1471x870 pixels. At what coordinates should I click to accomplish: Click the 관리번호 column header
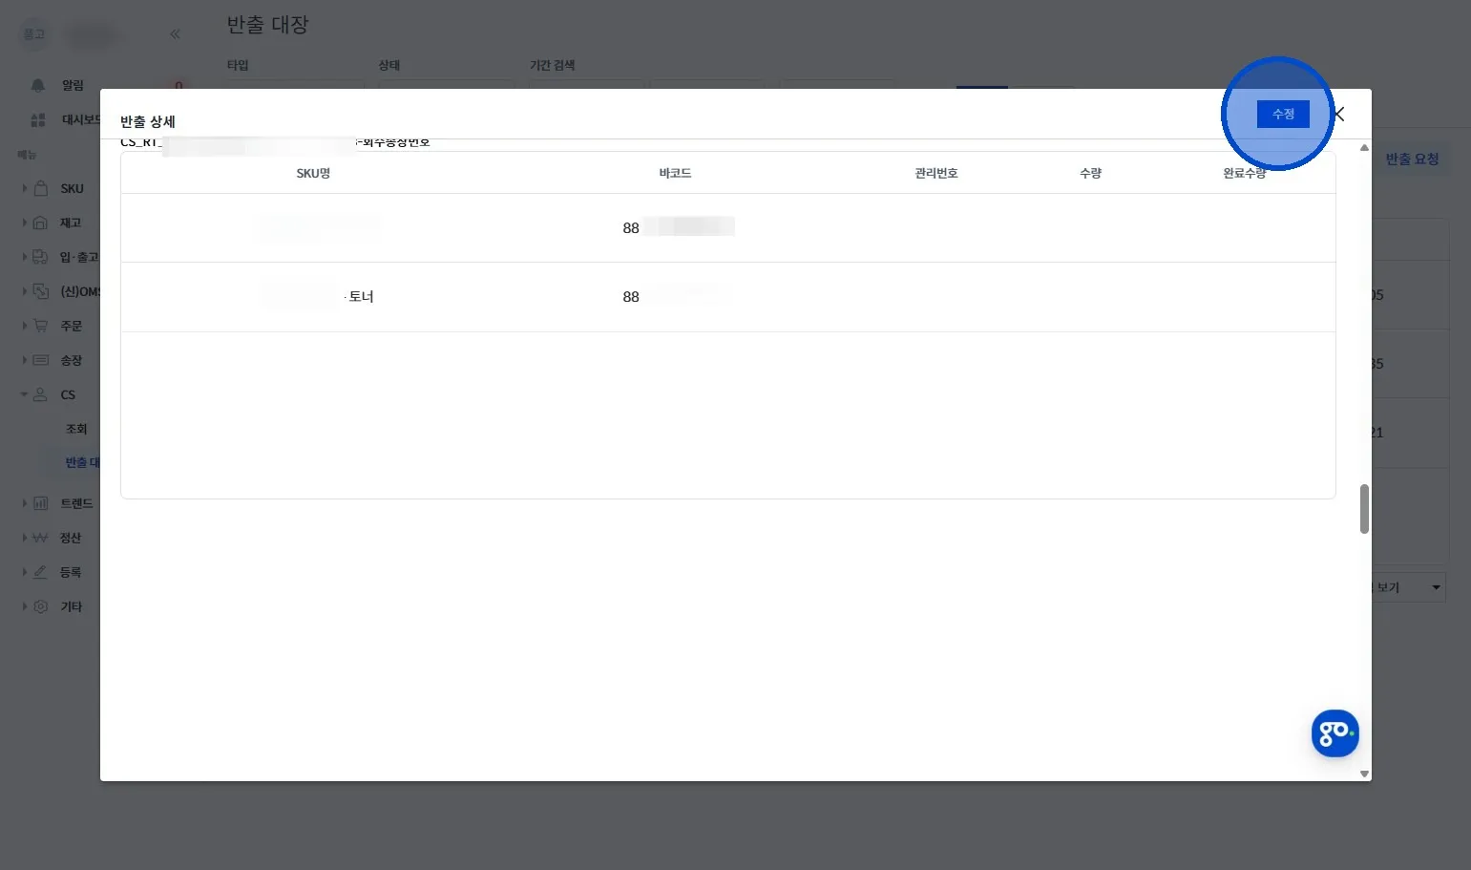tap(936, 173)
